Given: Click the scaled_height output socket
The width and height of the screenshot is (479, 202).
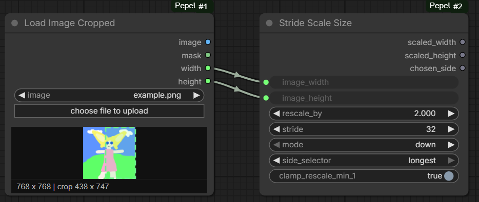Looking at the screenshot, I should (x=463, y=55).
